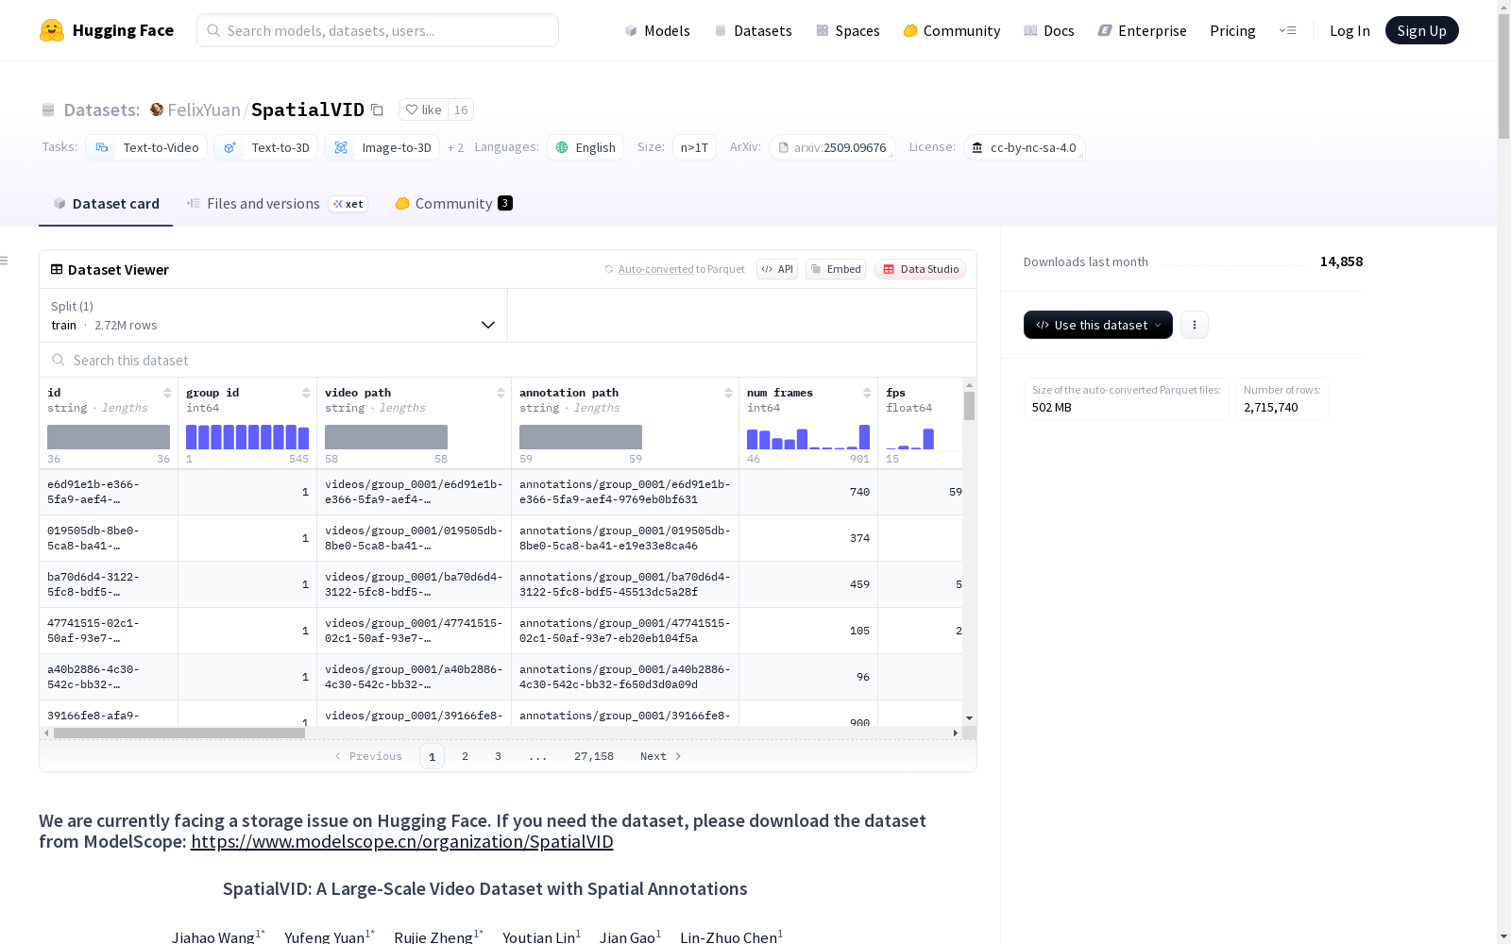This screenshot has height=944, width=1511.
Task: Go to page 3 of the dataset
Action: click(499, 756)
